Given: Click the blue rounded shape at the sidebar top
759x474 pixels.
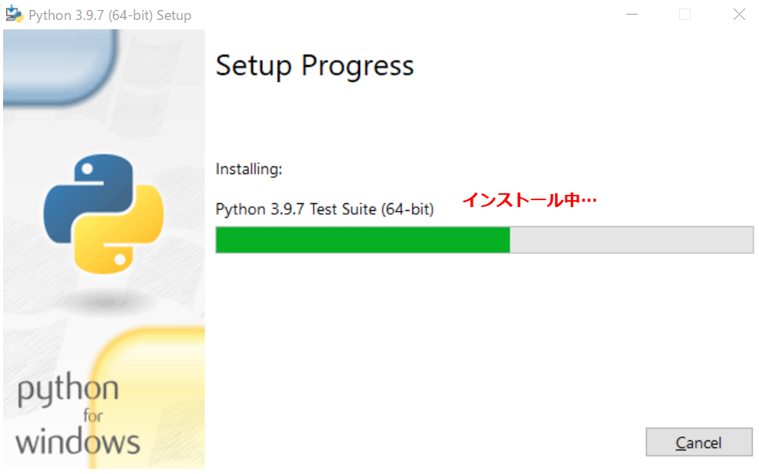Looking at the screenshot, I should (x=61, y=67).
